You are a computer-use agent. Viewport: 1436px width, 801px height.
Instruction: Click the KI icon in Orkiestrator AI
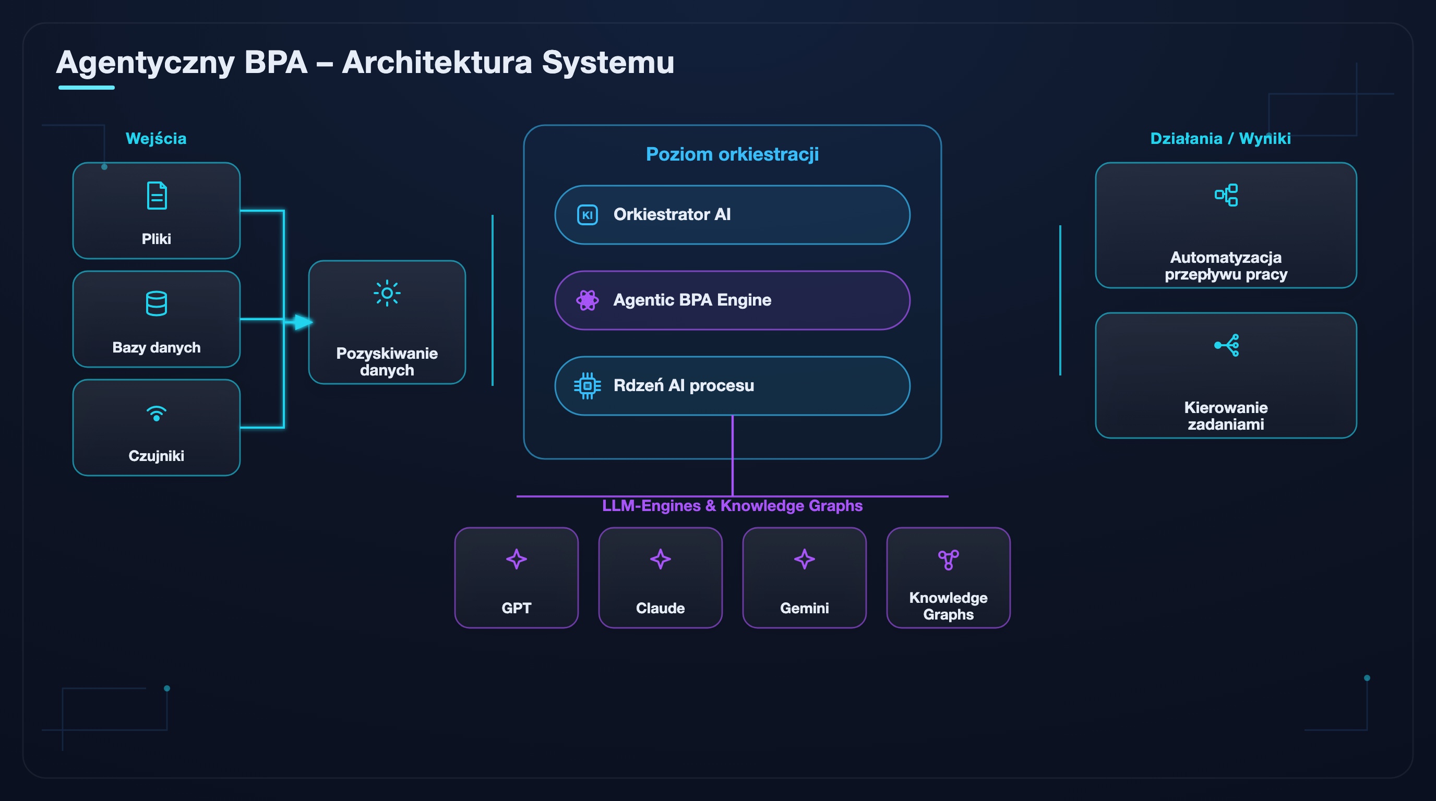click(x=587, y=215)
